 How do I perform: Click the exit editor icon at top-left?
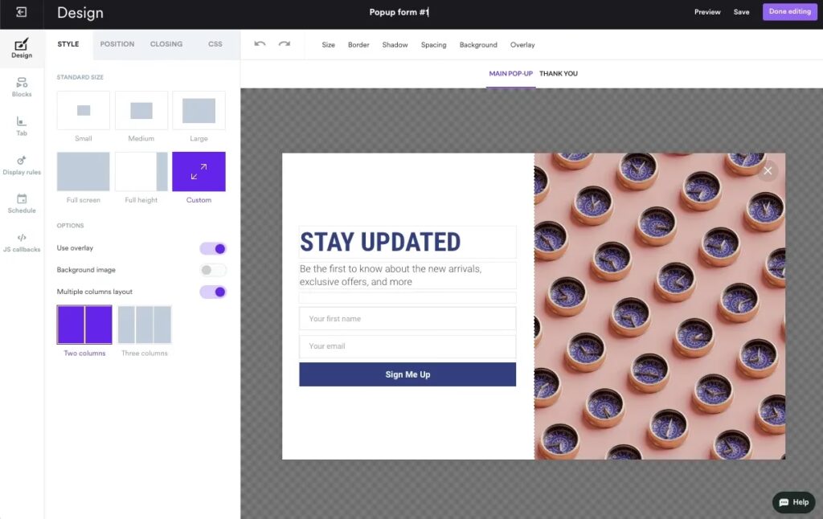pos(21,13)
